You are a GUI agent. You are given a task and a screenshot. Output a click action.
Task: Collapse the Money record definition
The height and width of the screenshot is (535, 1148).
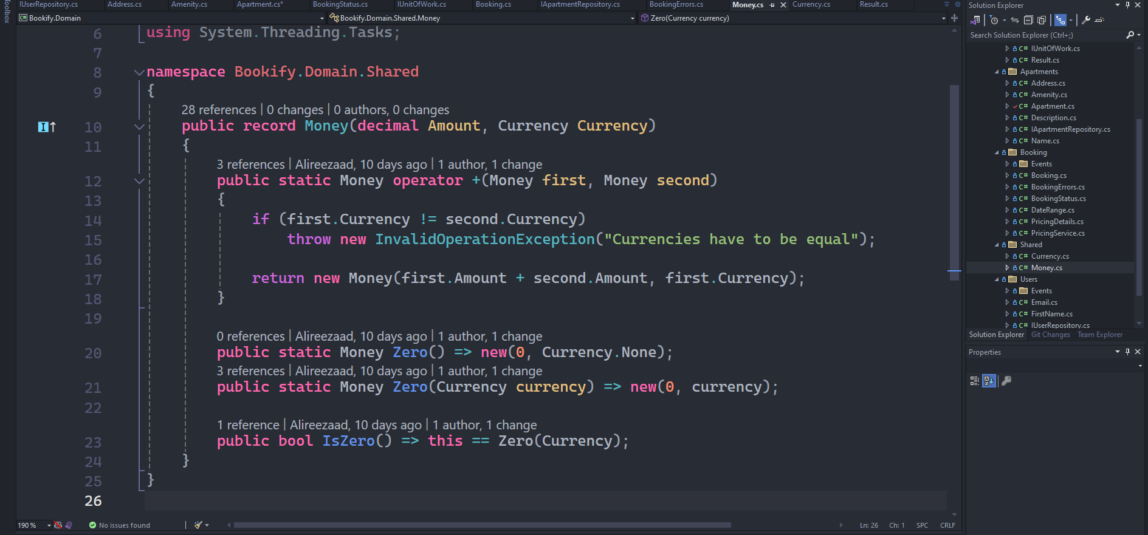139,127
